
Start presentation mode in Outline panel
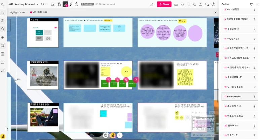click(252, 4)
